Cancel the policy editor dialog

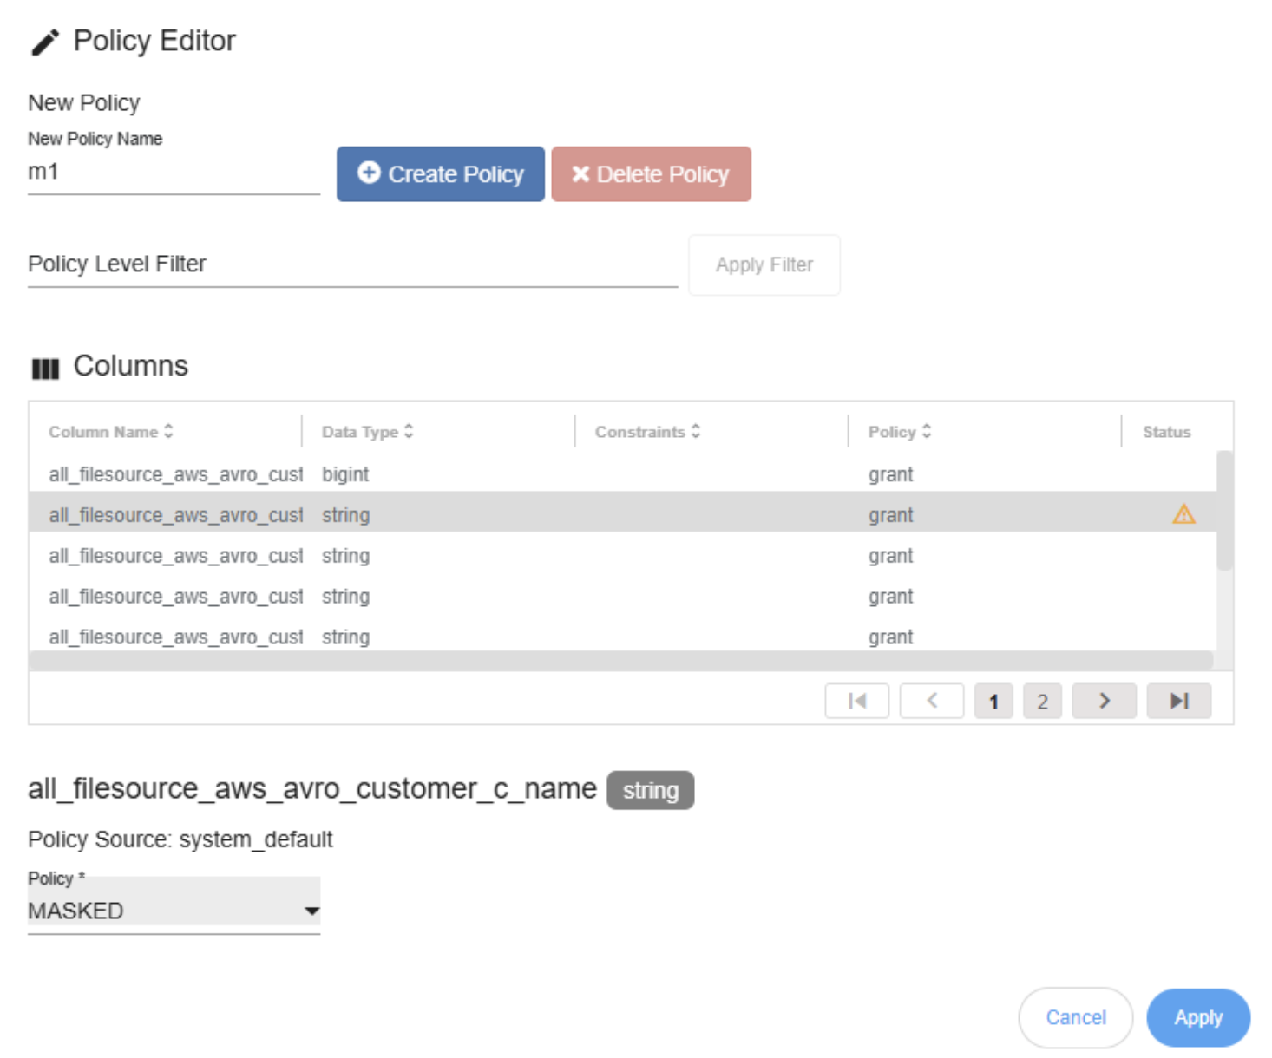[1075, 1017]
